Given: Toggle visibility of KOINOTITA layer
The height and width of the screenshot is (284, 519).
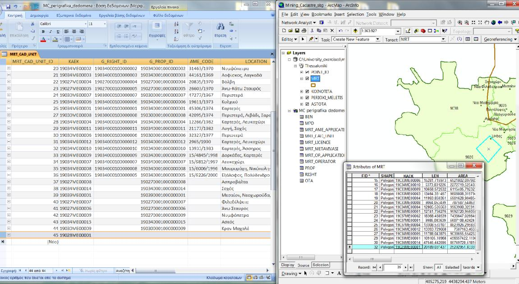Looking at the screenshot, I should [307, 92].
